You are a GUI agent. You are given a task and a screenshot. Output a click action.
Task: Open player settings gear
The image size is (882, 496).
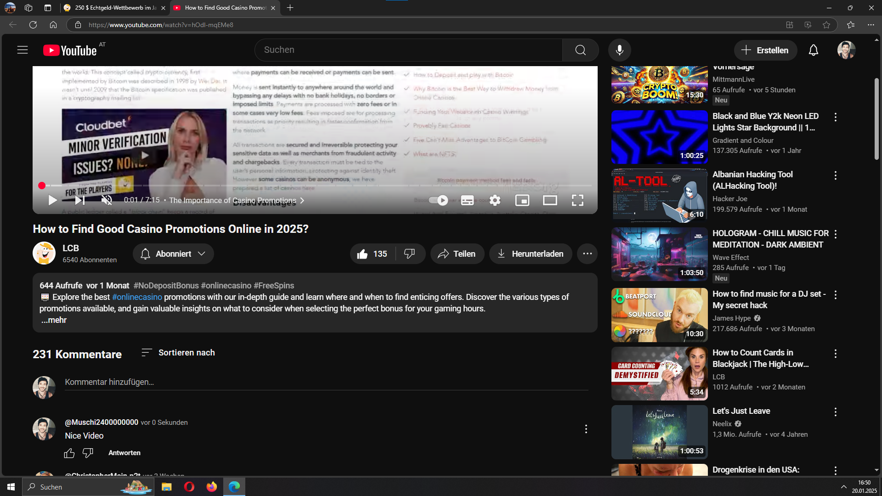tap(495, 200)
